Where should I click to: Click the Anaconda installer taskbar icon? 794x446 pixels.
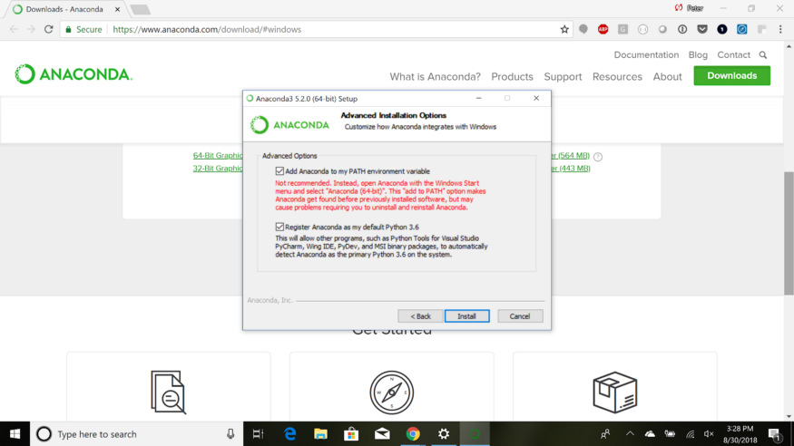tap(475, 434)
